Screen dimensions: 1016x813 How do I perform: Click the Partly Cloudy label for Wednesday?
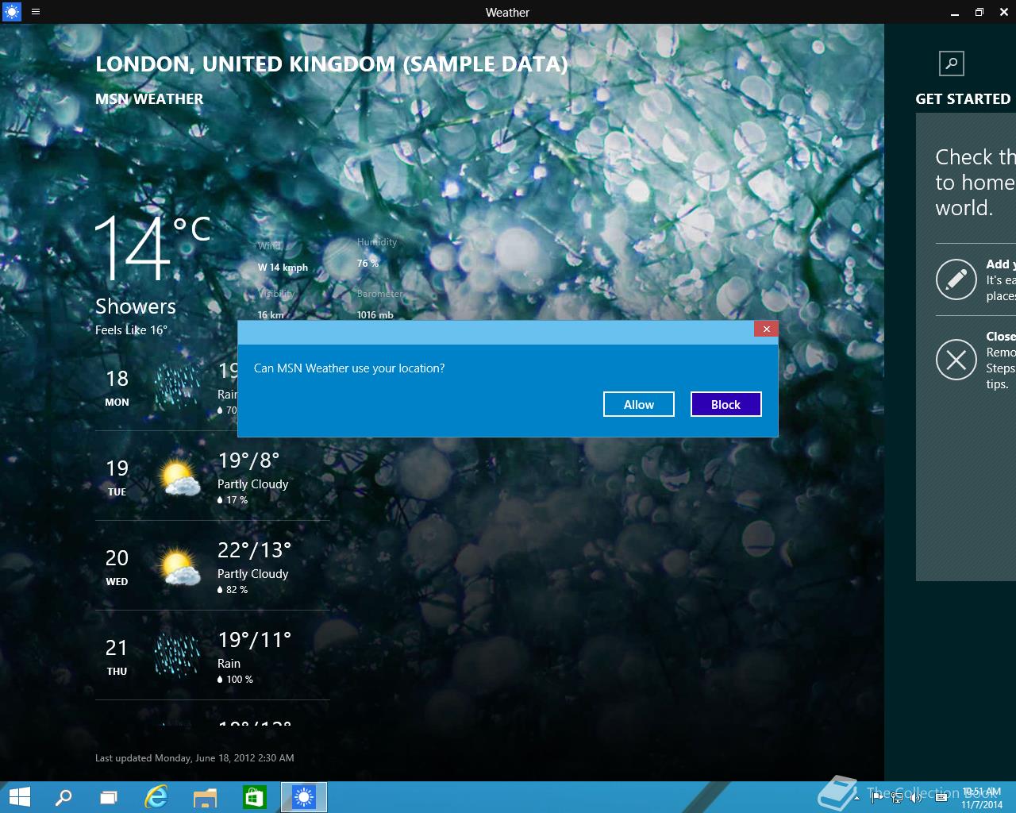252,574
